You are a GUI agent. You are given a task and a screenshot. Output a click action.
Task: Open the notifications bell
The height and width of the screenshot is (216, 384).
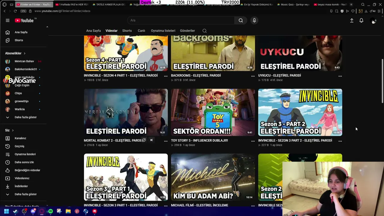coord(361,20)
